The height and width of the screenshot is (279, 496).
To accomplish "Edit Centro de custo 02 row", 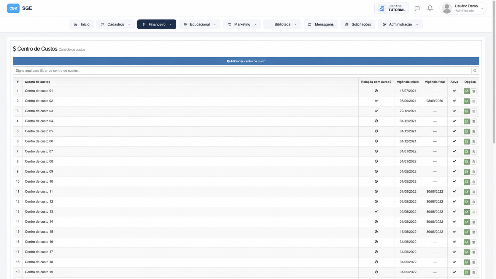I will point(467,101).
